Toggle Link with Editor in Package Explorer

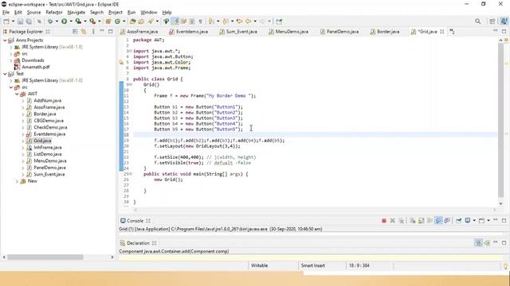point(84,32)
